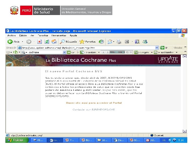Click La Biblioteca Cochrane Plus banner title
The height and width of the screenshot is (145, 194).
click(x=81, y=60)
